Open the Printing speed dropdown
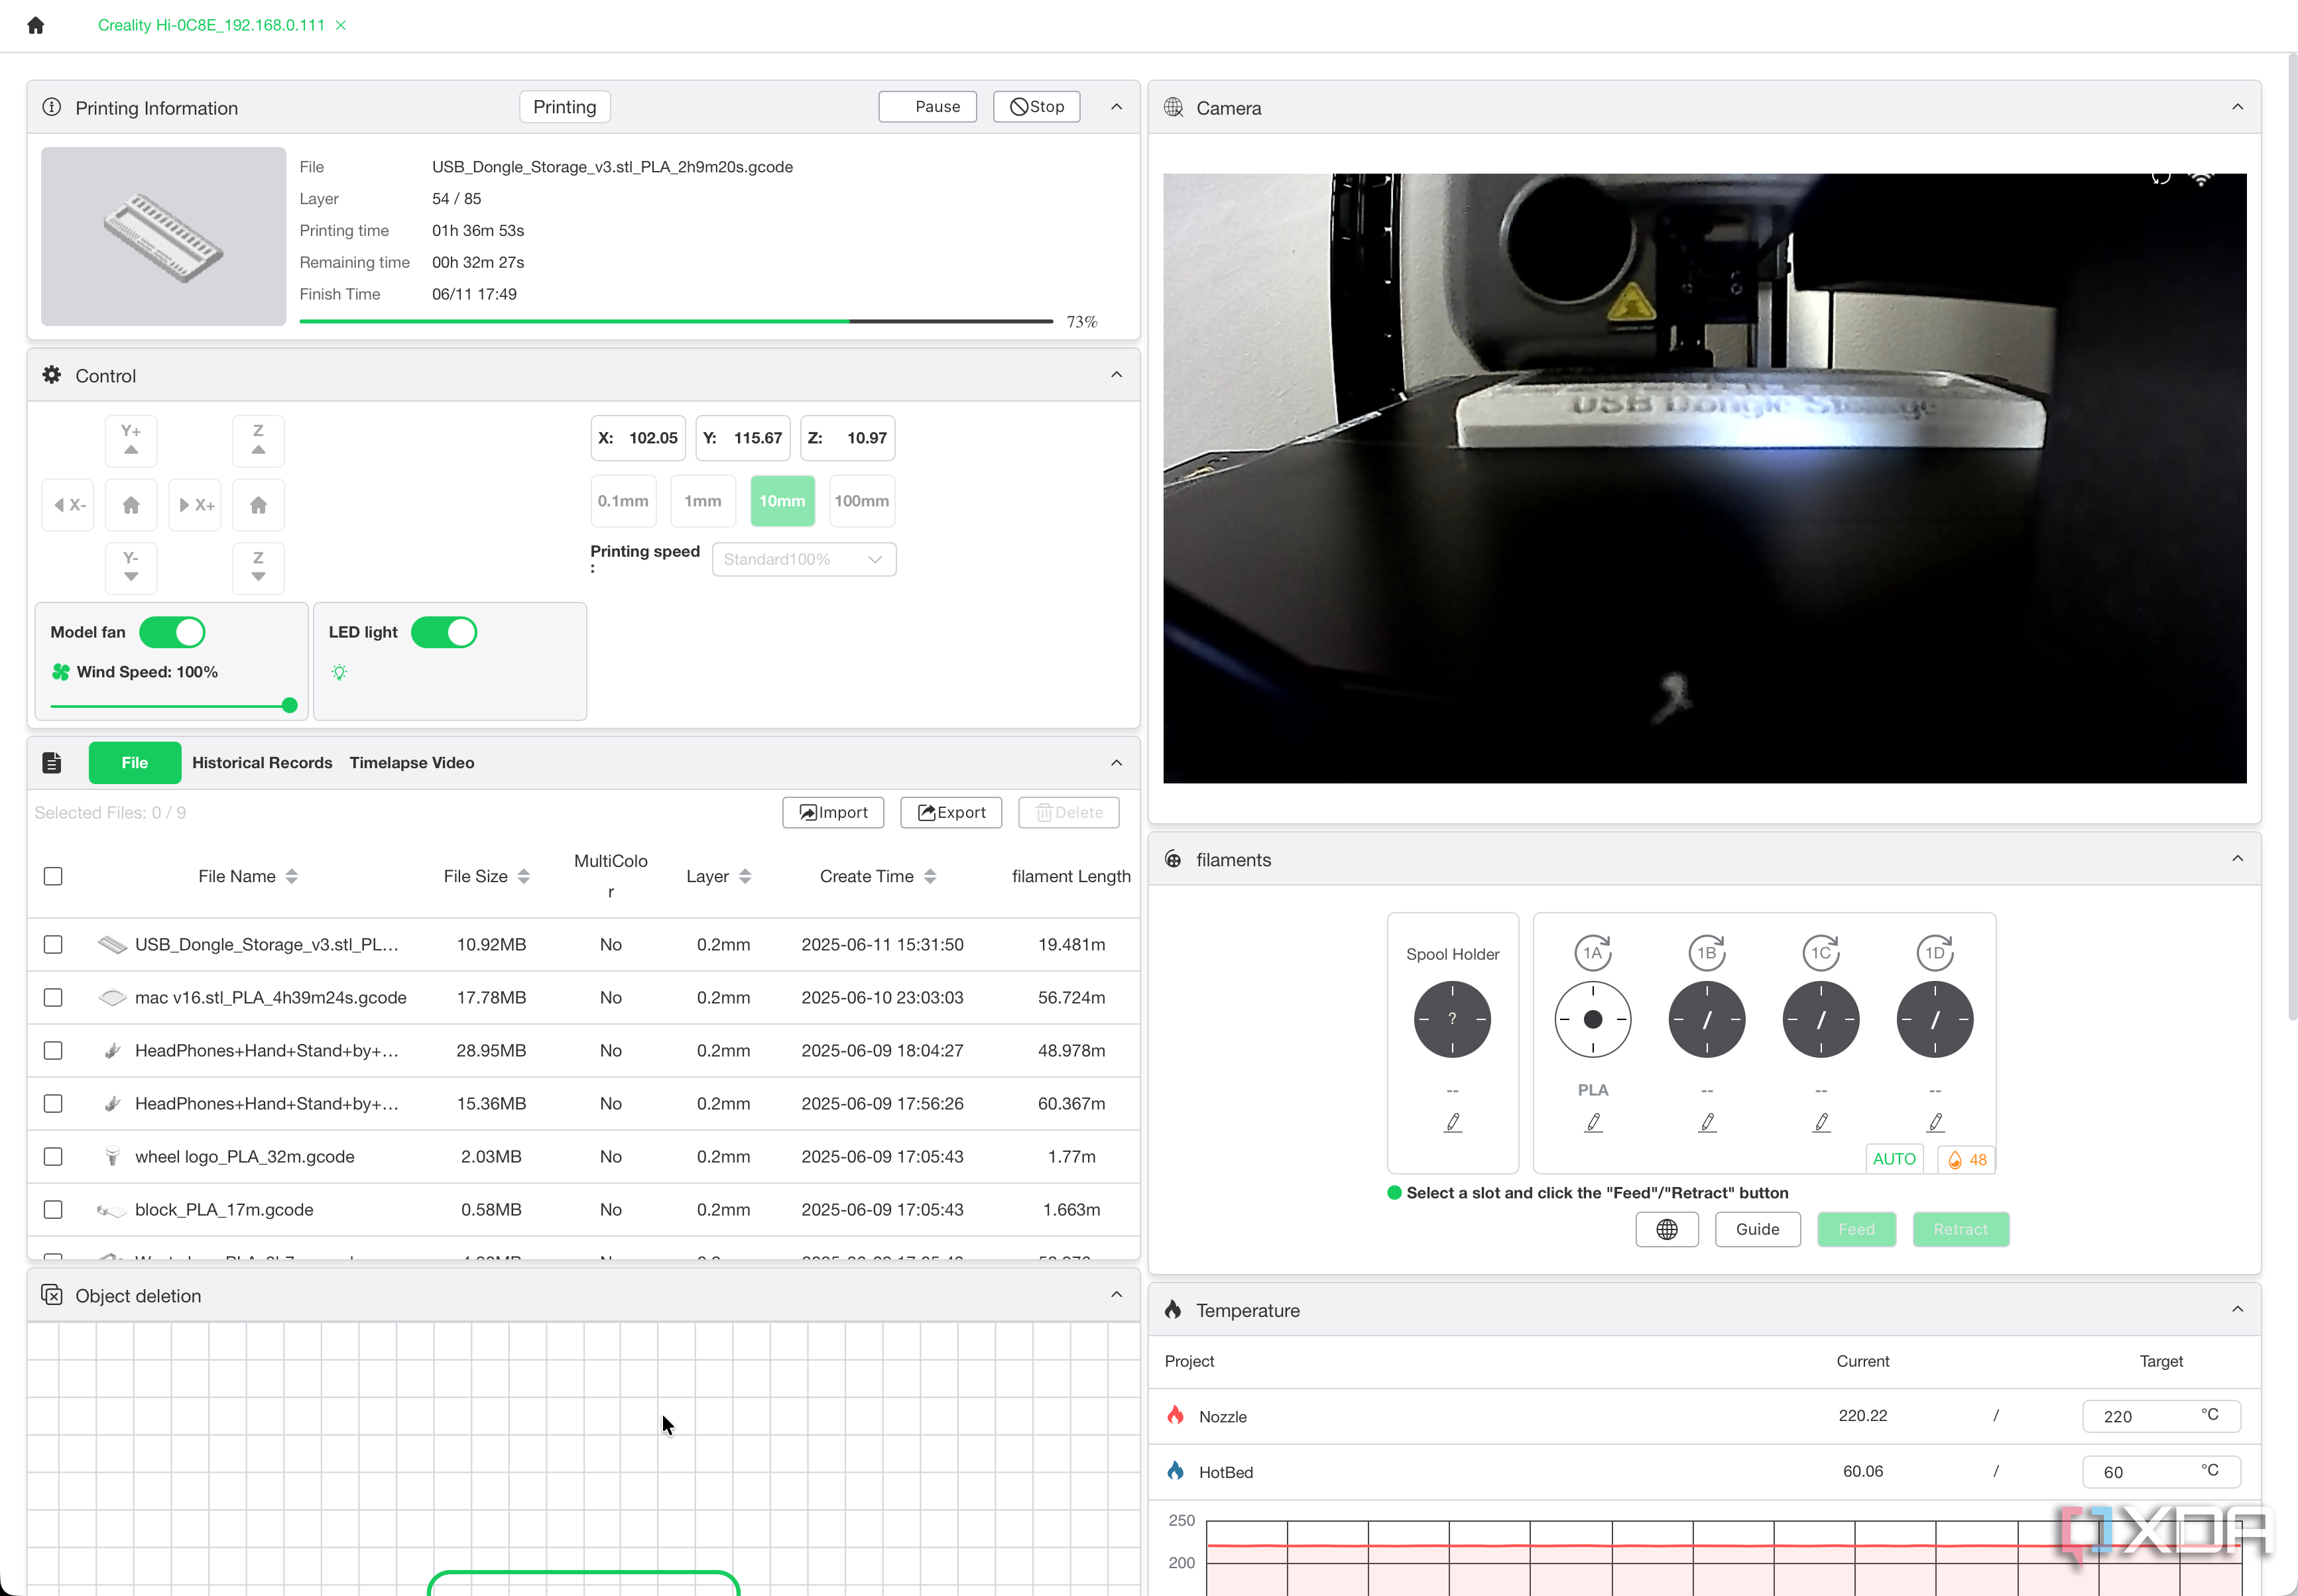The height and width of the screenshot is (1596, 2298). point(804,559)
